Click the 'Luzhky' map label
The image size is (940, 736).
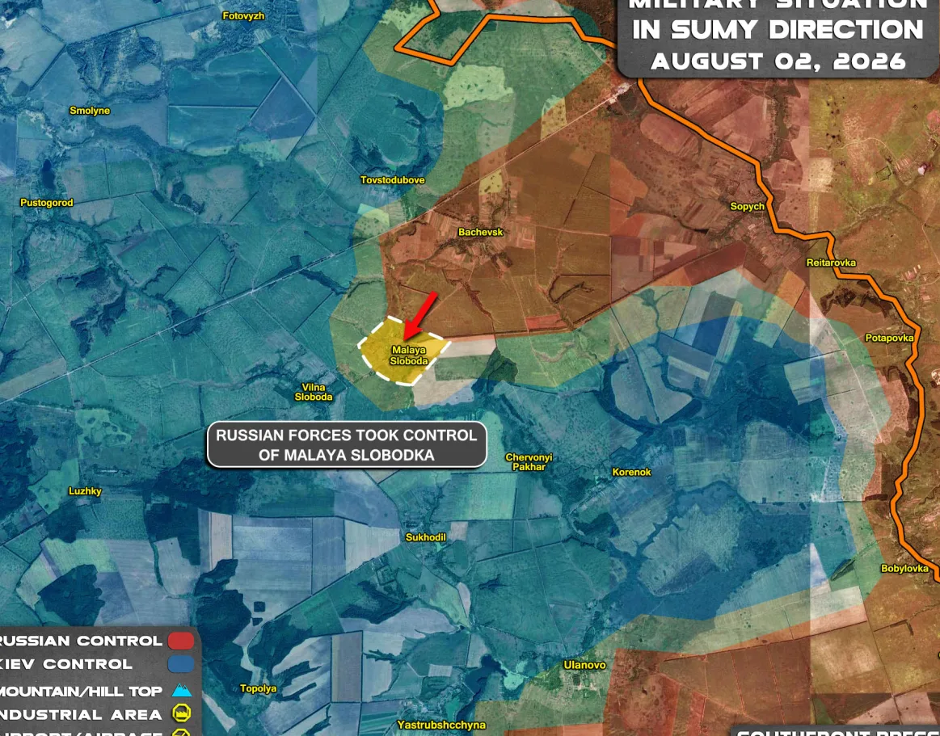coord(85,491)
